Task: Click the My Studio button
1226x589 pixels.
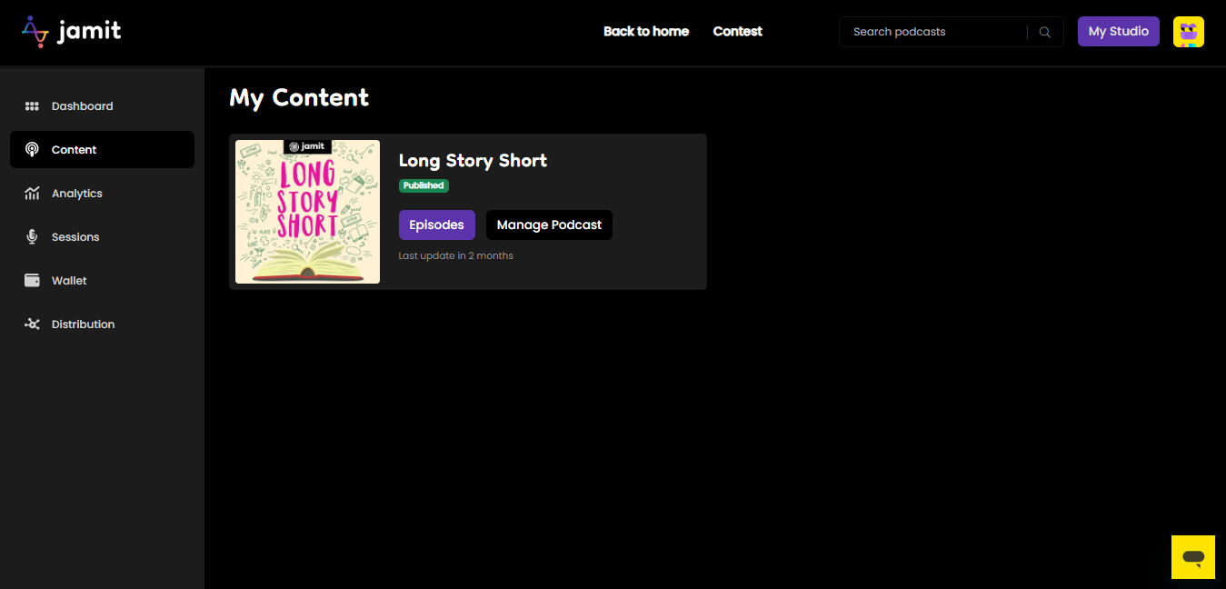Action: [1119, 32]
